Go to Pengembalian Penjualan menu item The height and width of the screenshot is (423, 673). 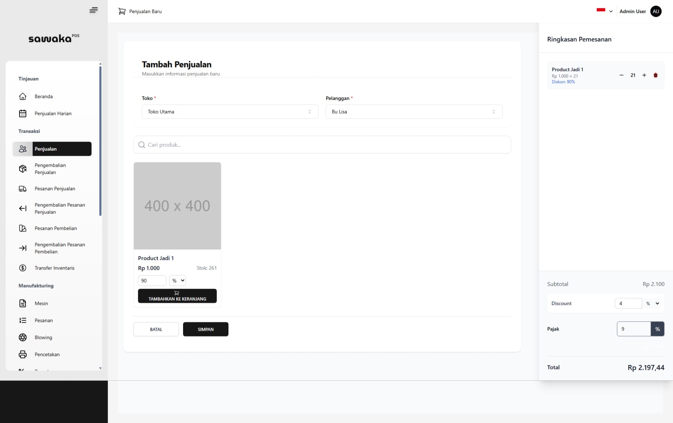point(50,169)
